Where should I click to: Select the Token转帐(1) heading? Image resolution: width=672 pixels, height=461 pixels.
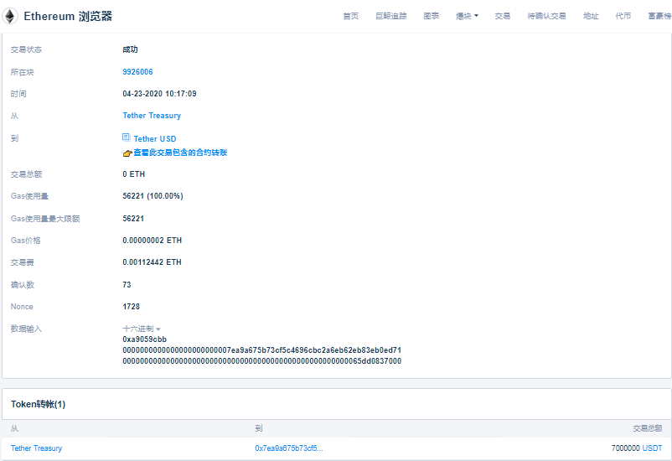[x=39, y=404]
